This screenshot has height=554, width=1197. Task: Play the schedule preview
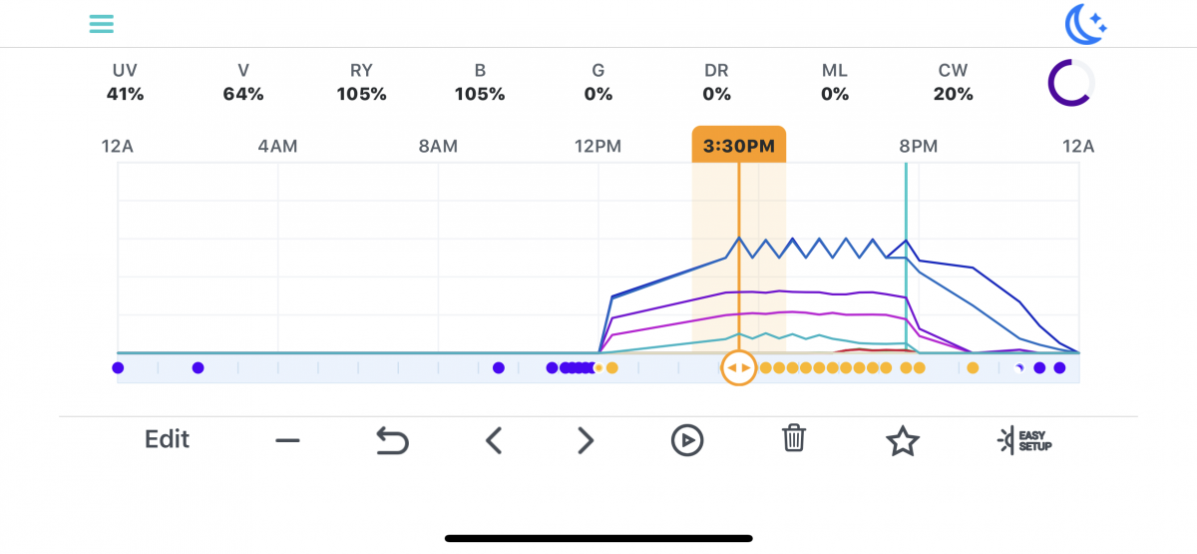687,440
